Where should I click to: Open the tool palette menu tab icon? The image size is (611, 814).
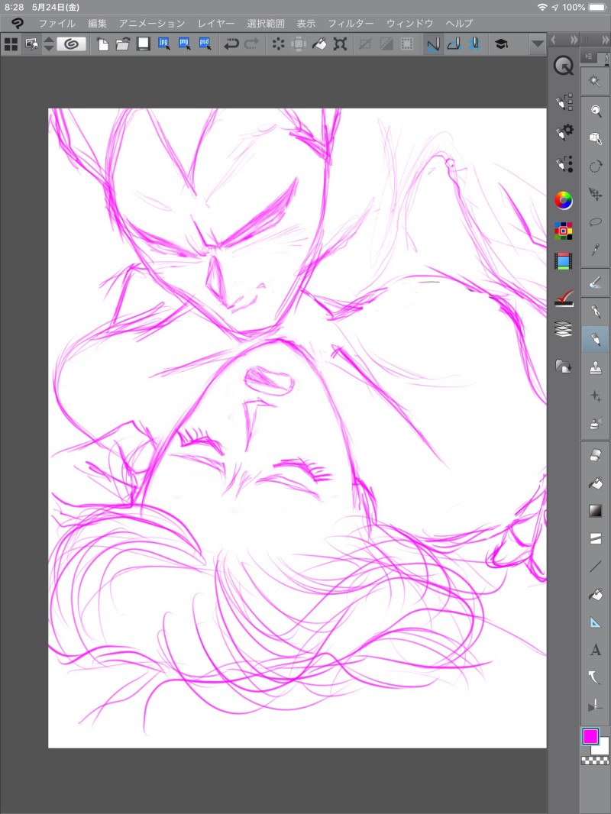click(588, 56)
